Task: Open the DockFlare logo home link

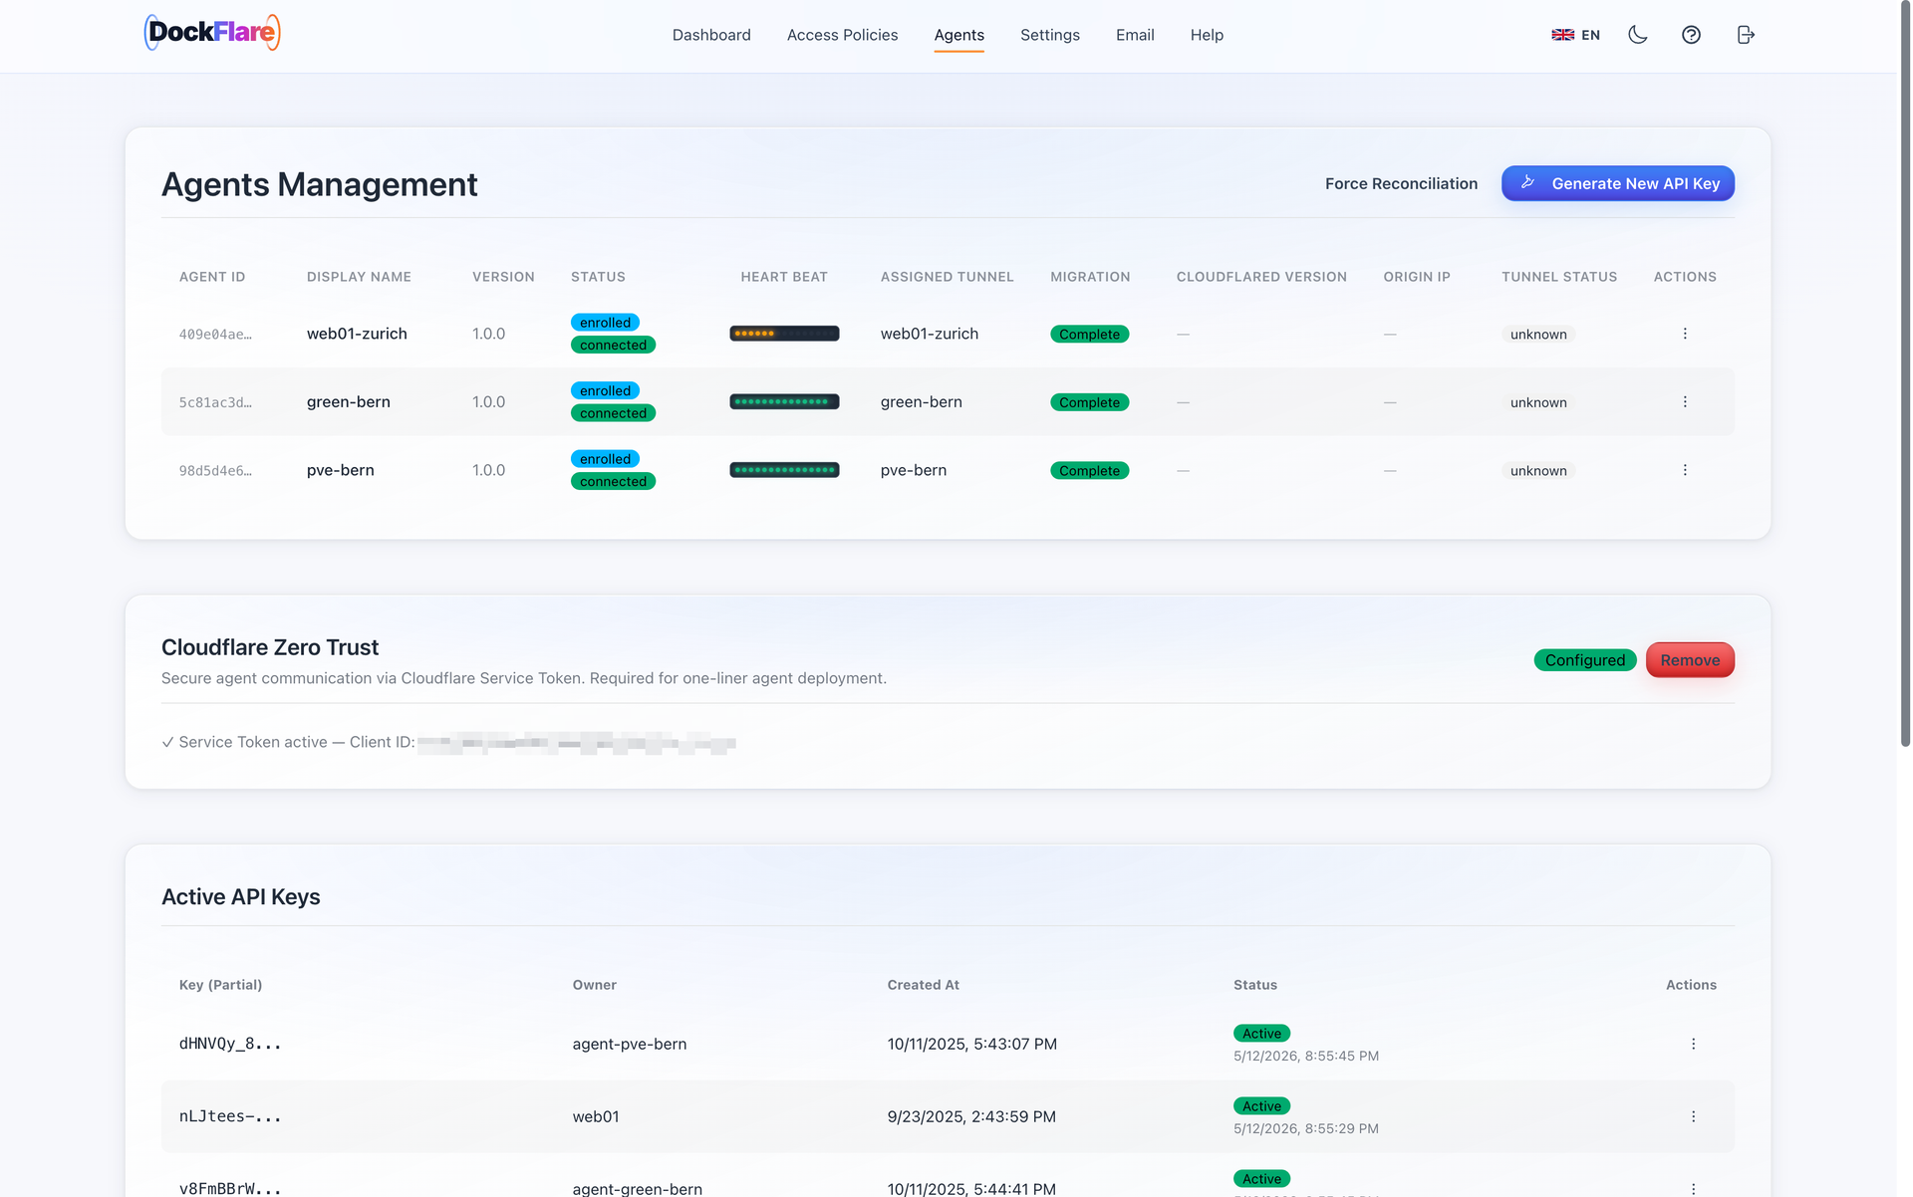Action: (x=212, y=33)
